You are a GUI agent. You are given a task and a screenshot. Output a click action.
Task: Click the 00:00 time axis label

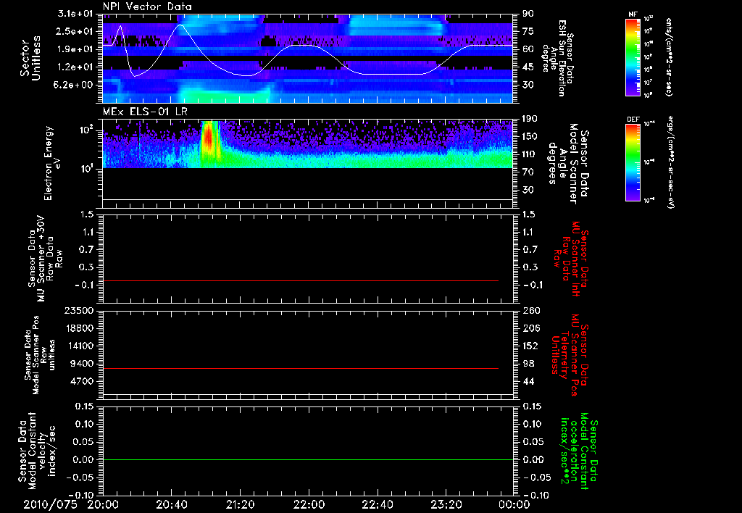click(x=514, y=504)
